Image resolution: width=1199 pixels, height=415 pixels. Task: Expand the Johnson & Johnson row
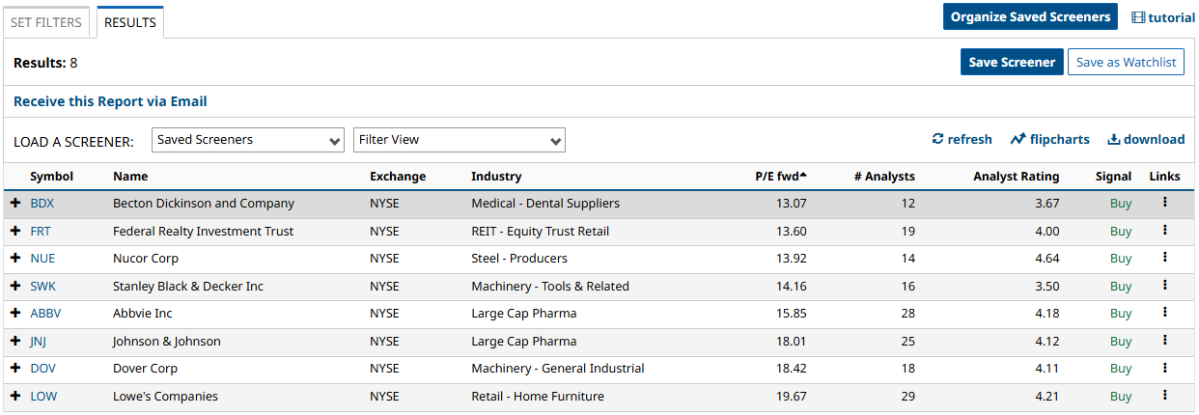click(15, 341)
